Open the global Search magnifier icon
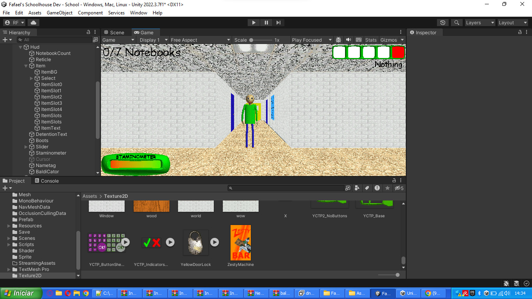This screenshot has height=299, width=532. point(457,23)
